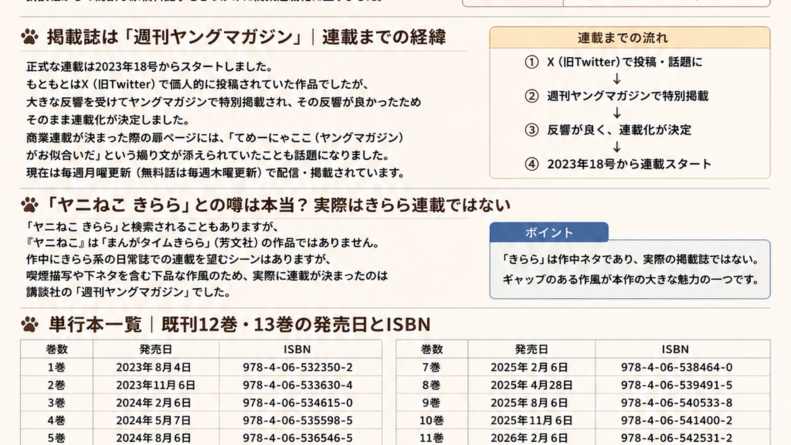Click the 7巻 row label

click(431, 367)
